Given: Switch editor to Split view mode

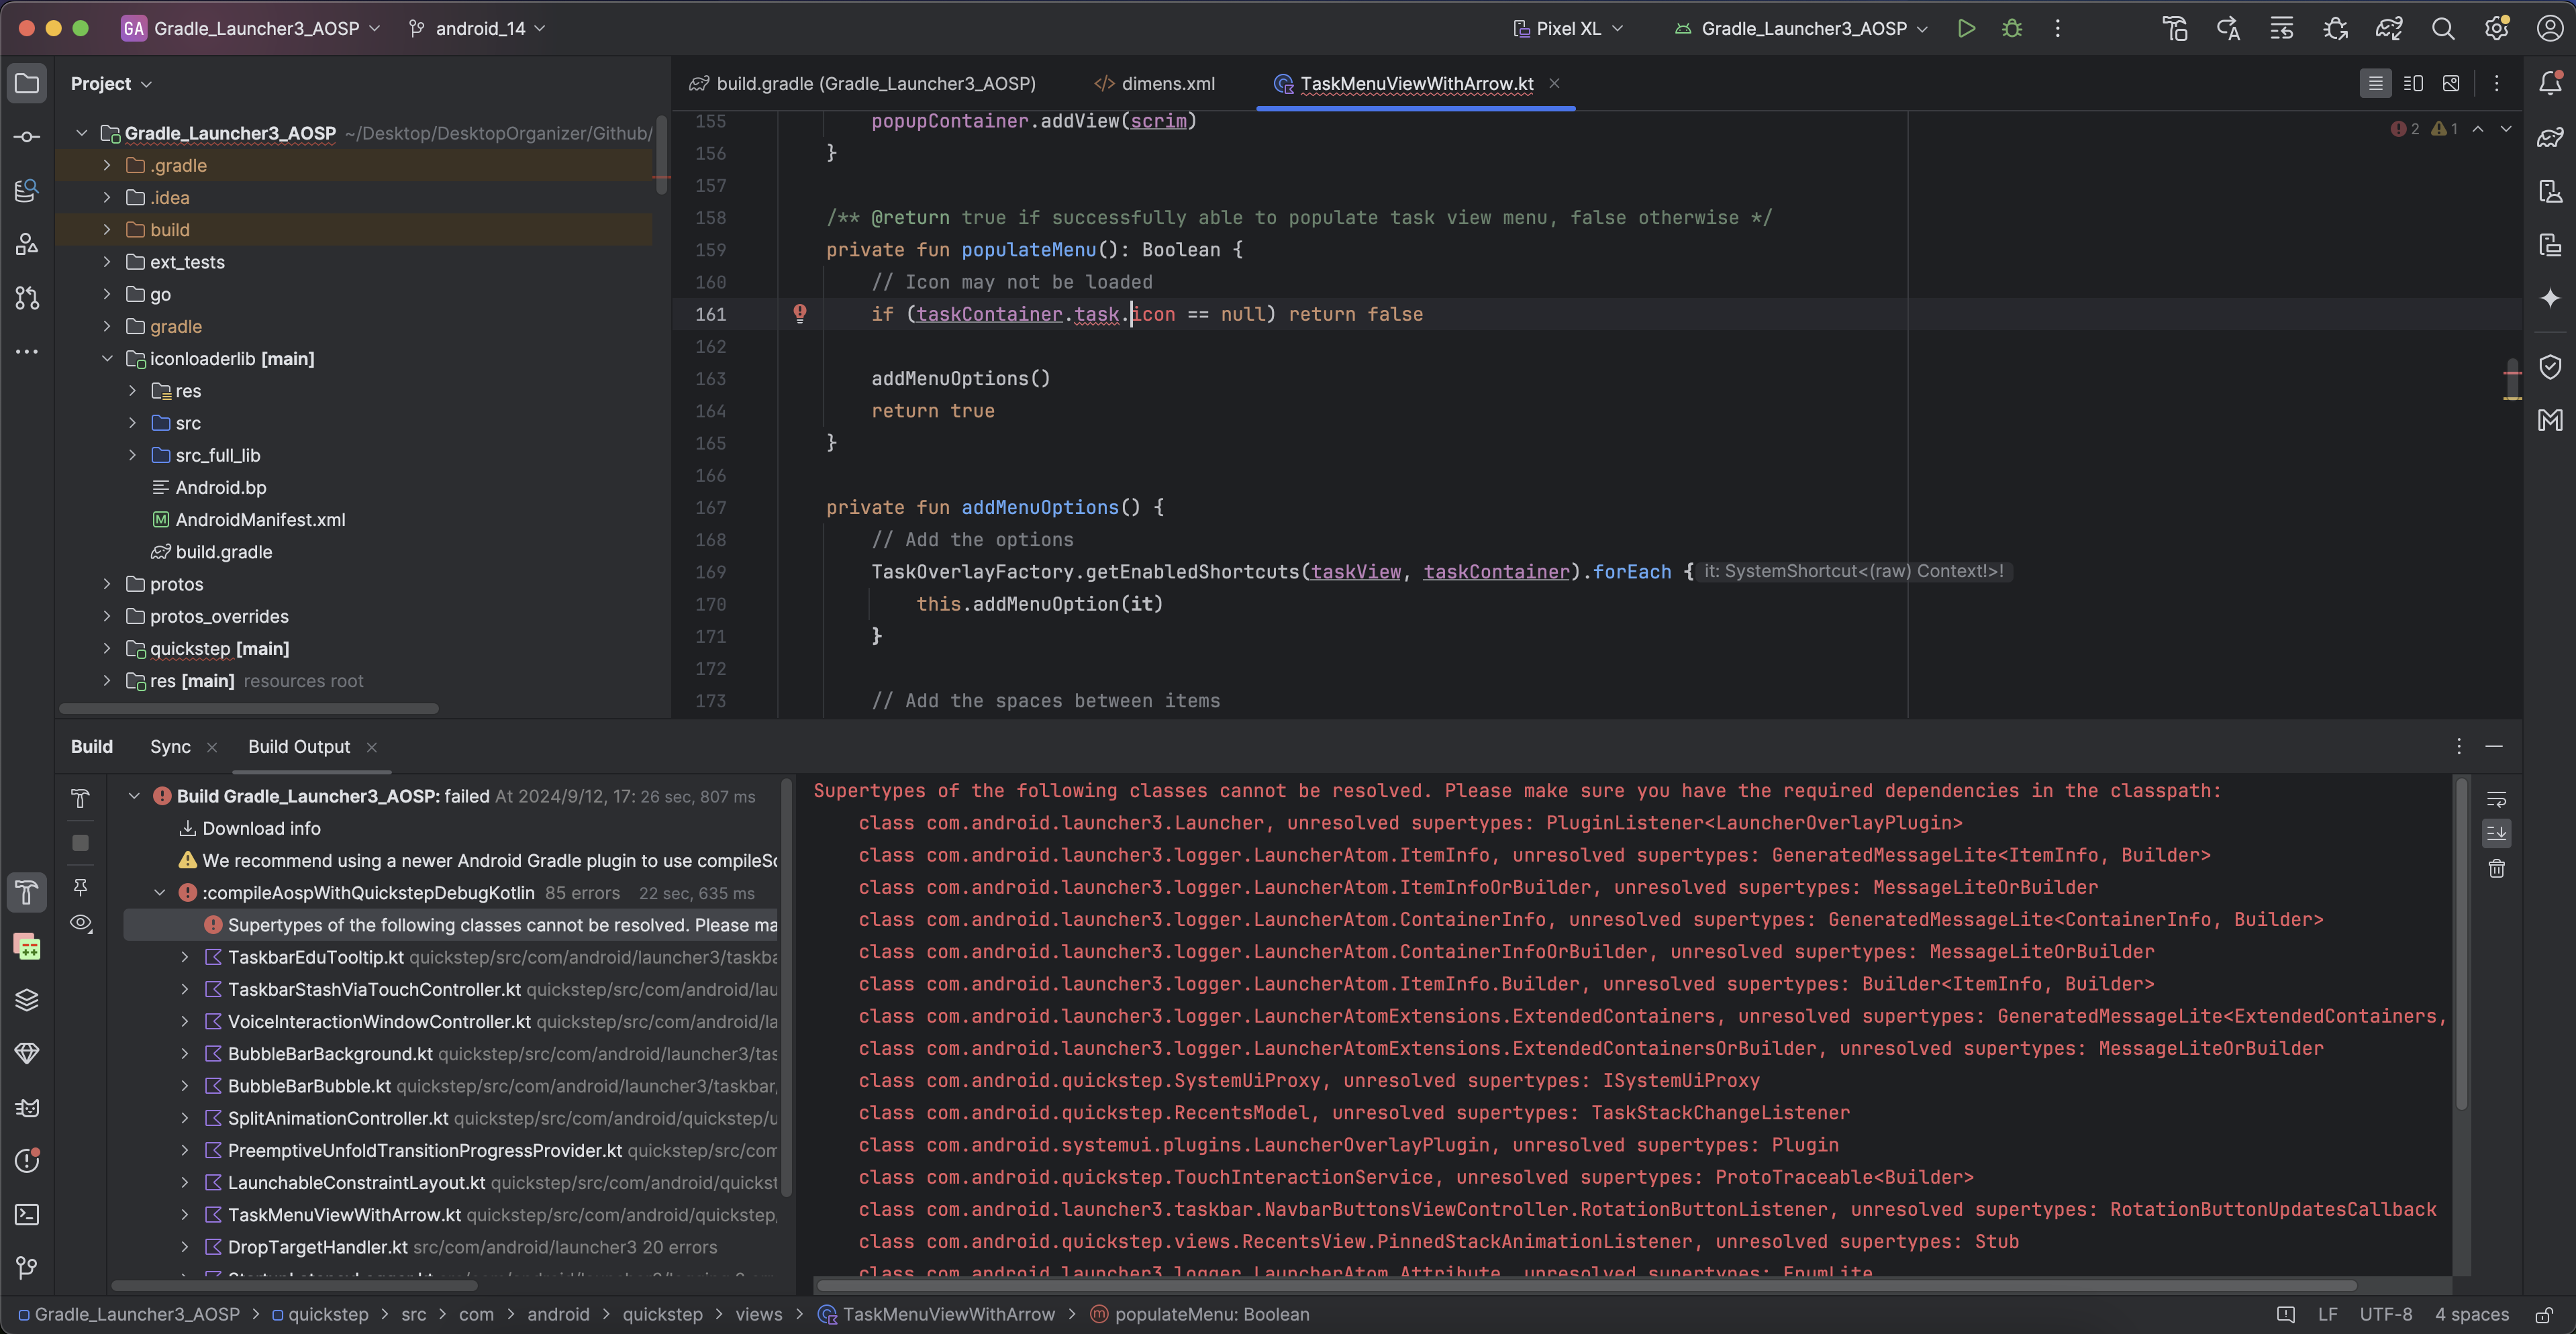Looking at the screenshot, I should tap(2413, 83).
